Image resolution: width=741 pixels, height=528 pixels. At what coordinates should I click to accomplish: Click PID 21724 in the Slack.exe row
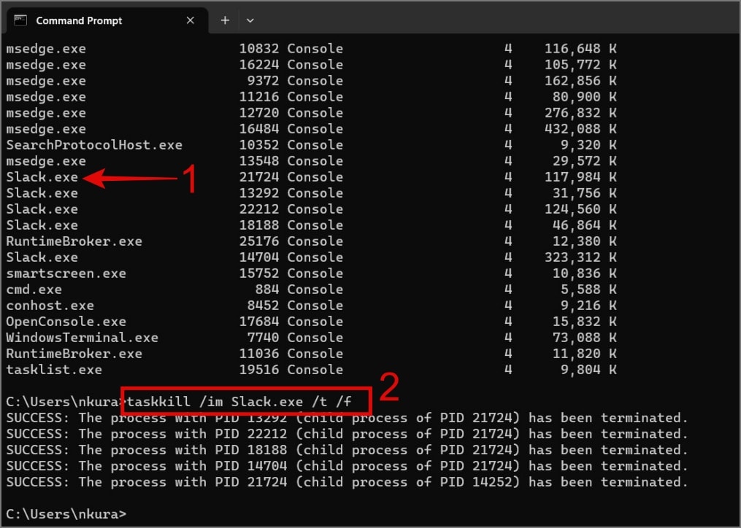(x=259, y=177)
